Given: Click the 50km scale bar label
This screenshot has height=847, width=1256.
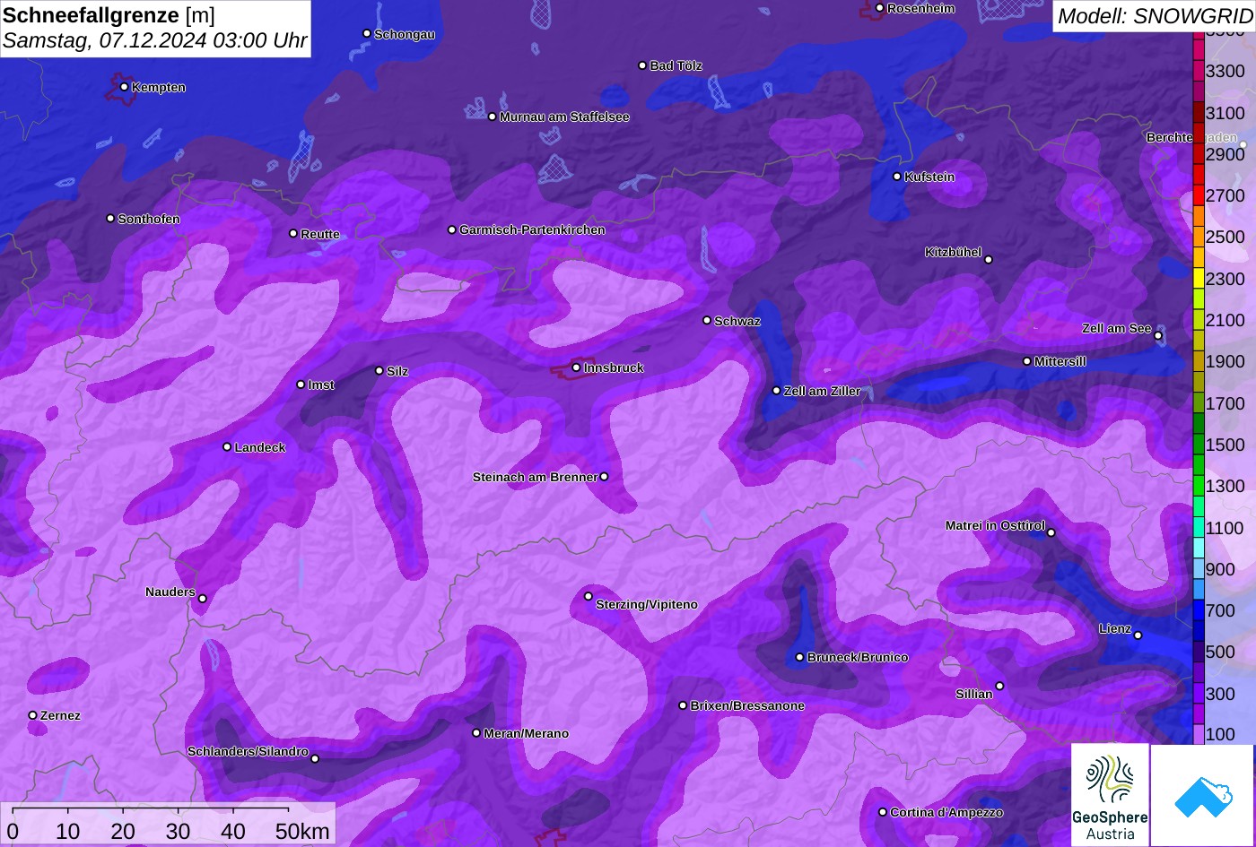Looking at the screenshot, I should click(x=302, y=831).
